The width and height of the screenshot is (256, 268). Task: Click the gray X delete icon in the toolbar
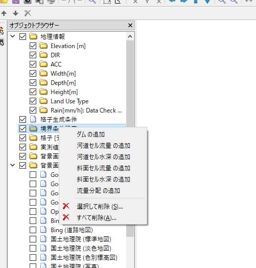(x=28, y=13)
